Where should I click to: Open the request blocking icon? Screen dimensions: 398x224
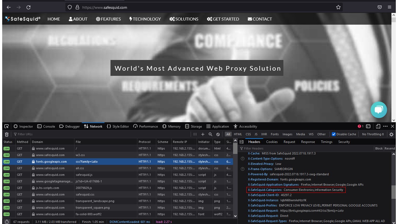pos(218,134)
